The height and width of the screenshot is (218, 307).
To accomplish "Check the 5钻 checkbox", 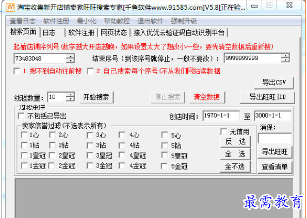I will [x=165, y=145].
